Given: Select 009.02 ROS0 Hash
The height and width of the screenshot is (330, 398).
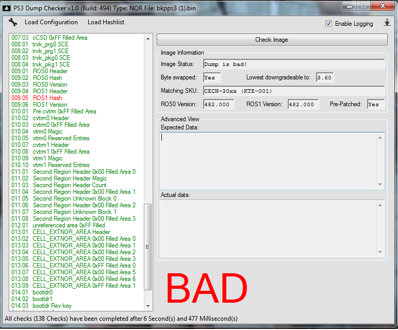Looking at the screenshot, I should click(37, 78).
